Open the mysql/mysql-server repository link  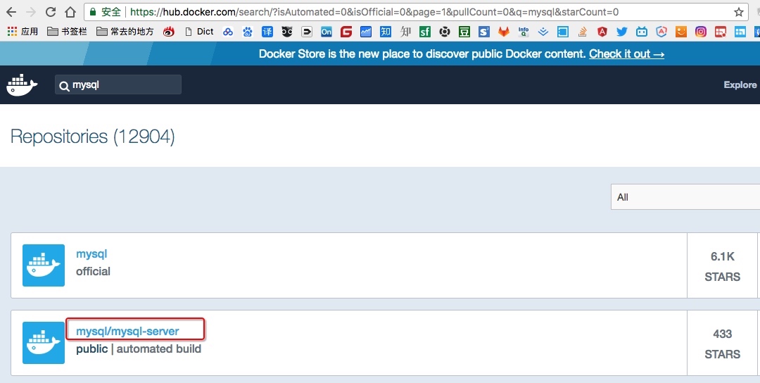[127, 331]
